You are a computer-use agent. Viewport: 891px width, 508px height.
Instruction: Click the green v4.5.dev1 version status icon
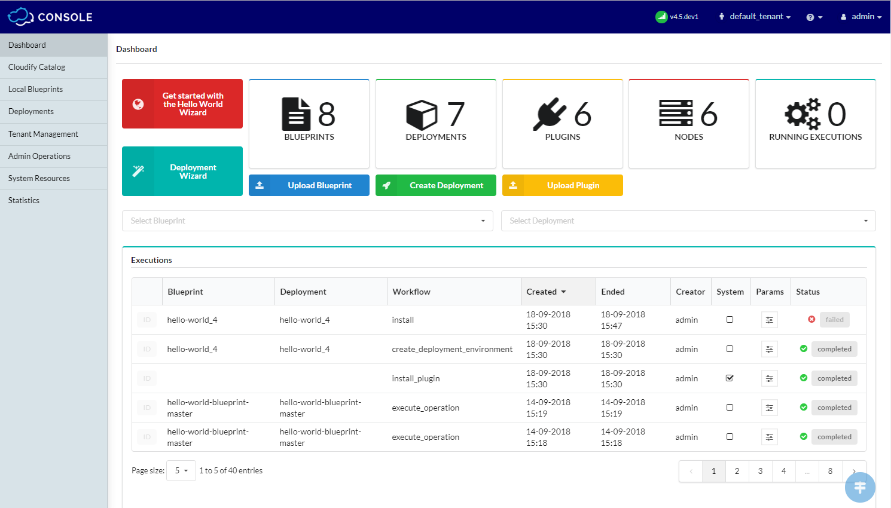(x=661, y=17)
